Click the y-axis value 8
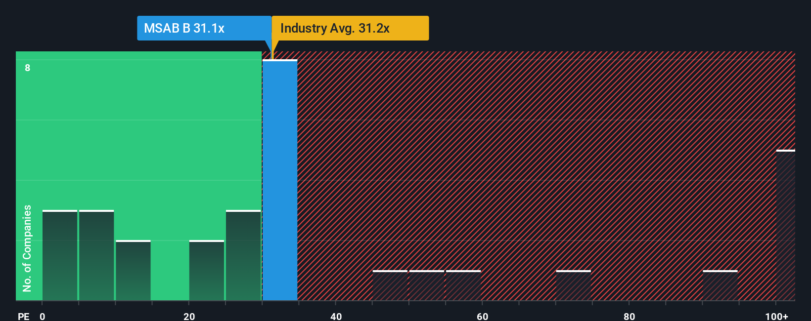 [28, 68]
